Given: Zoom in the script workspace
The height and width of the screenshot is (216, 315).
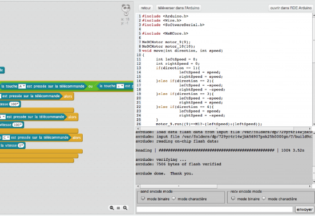Looking at the screenshot, I should click(x=125, y=208).
